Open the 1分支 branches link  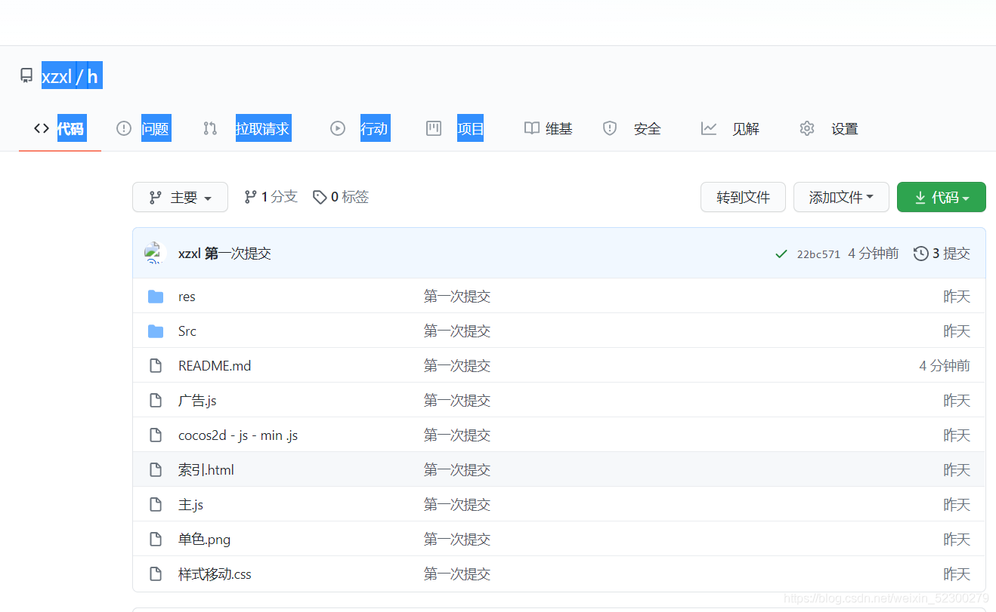pyautogui.click(x=271, y=197)
